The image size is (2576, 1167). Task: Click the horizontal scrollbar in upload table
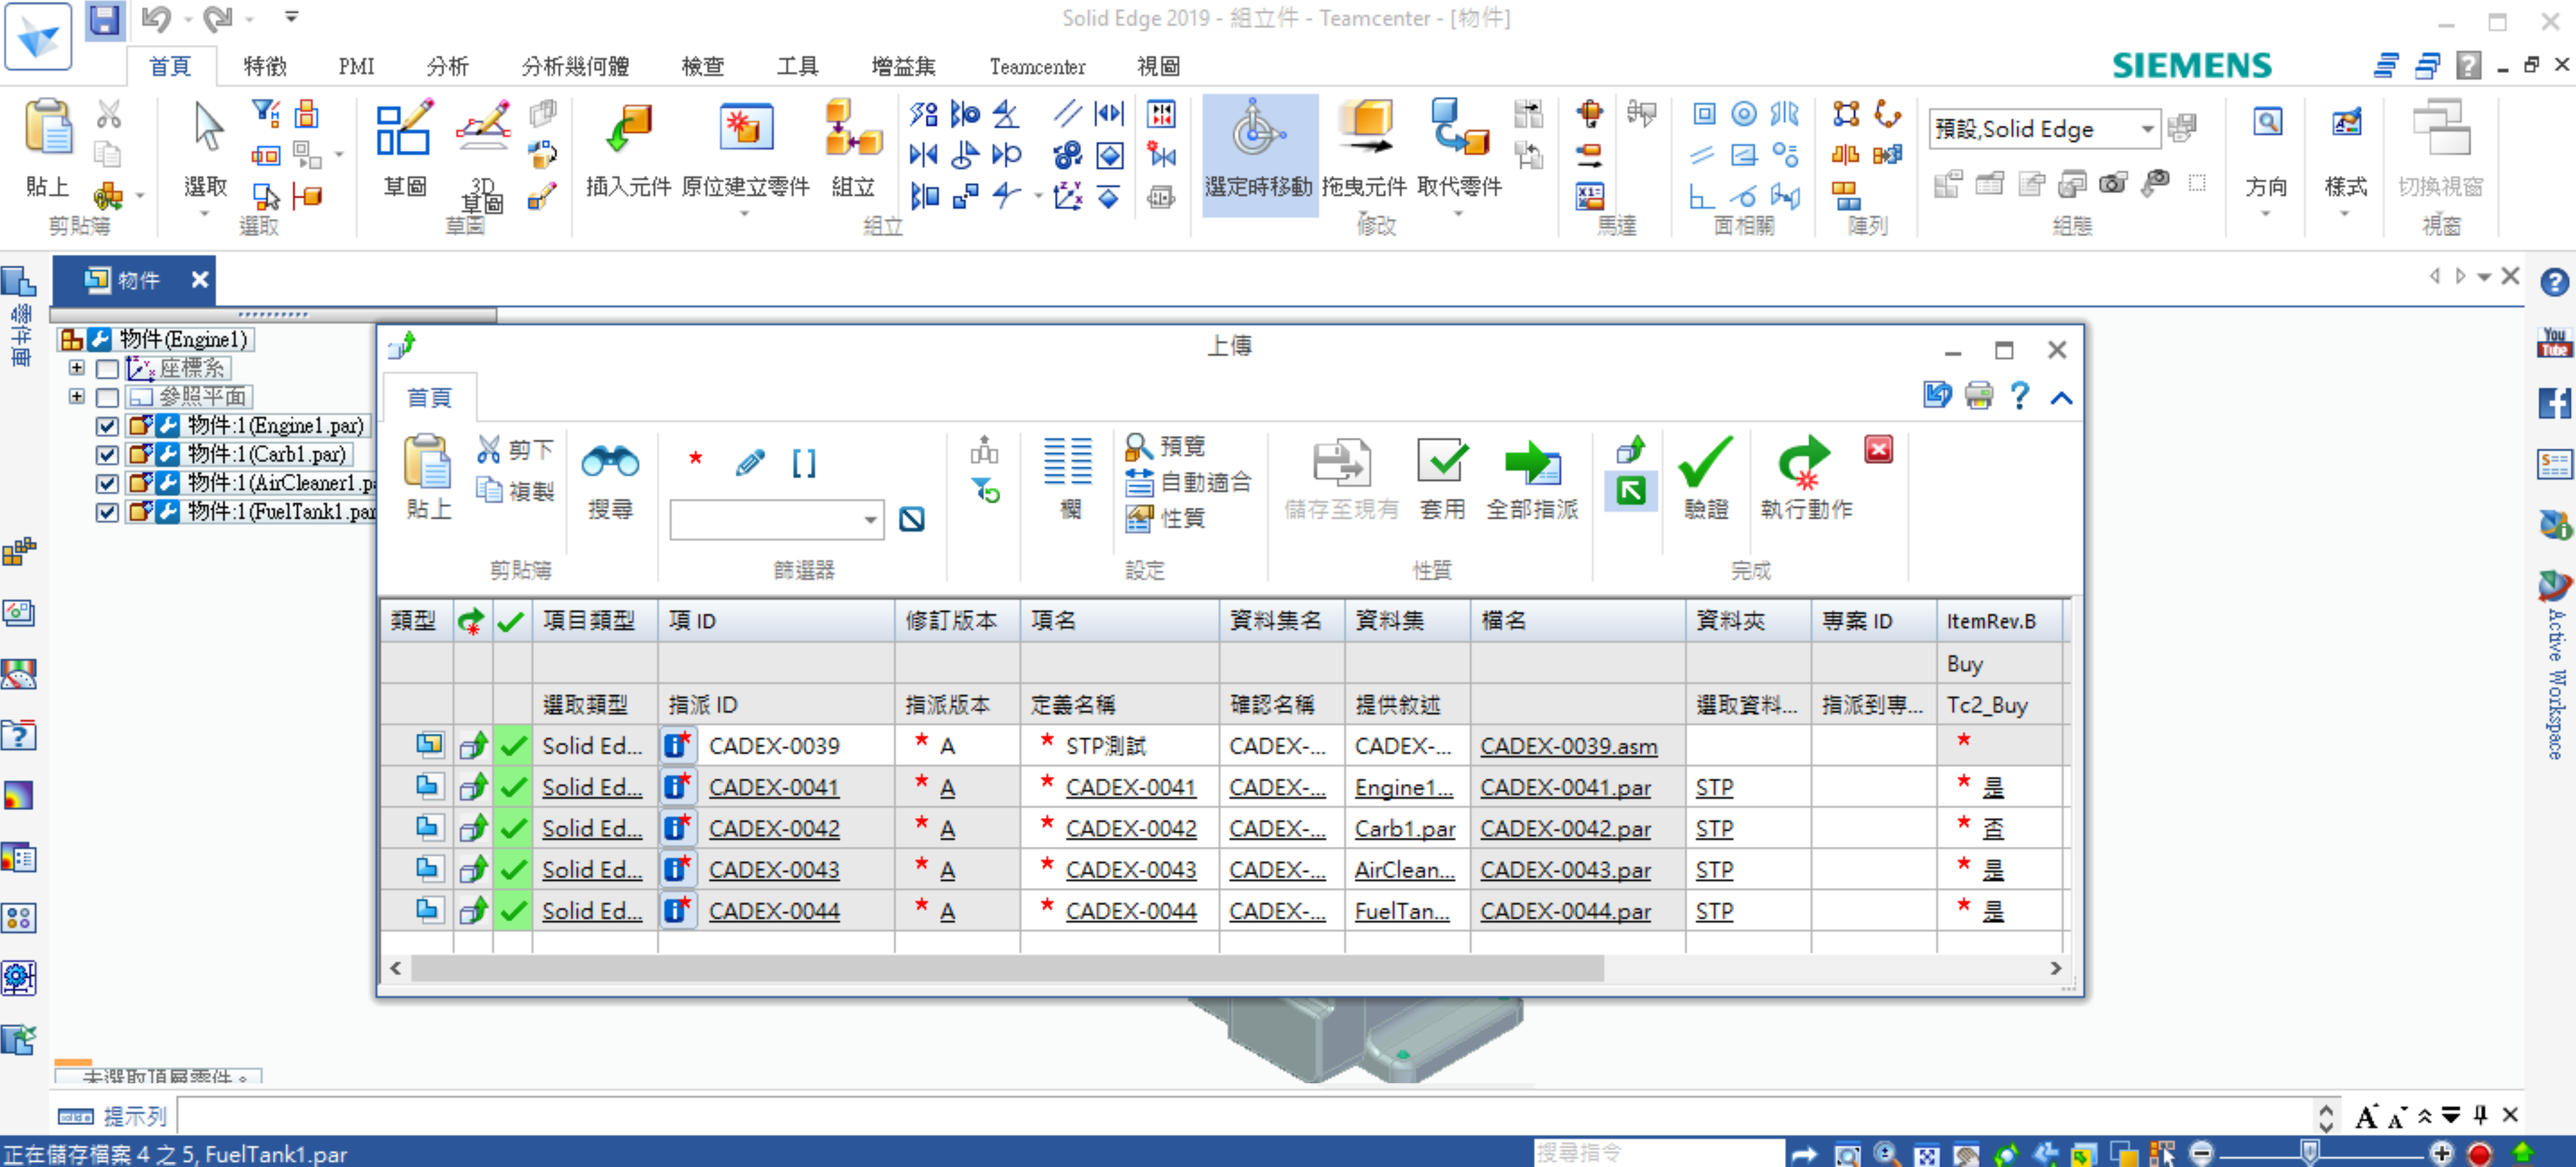[1007, 968]
